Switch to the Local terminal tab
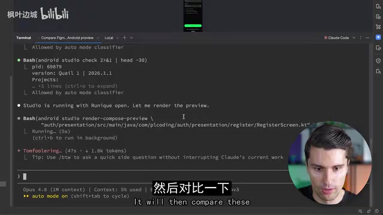The height and width of the screenshot is (215, 383). pyautogui.click(x=109, y=38)
